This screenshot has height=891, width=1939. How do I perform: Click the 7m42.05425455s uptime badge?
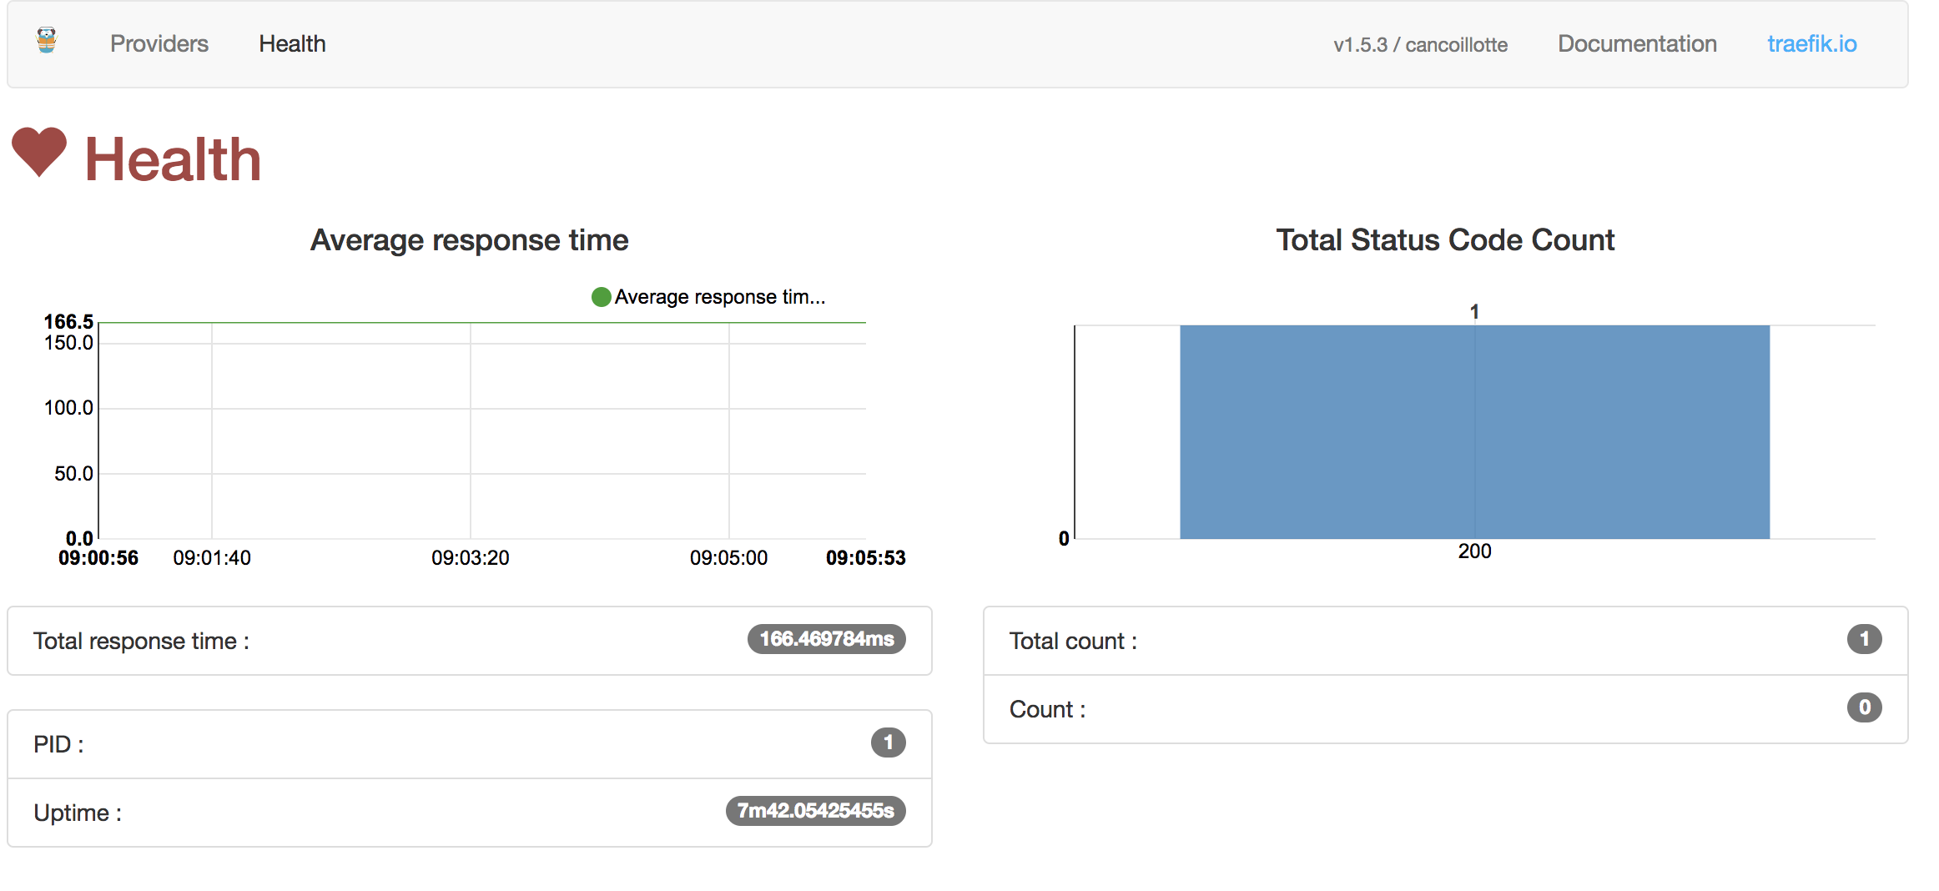point(815,811)
